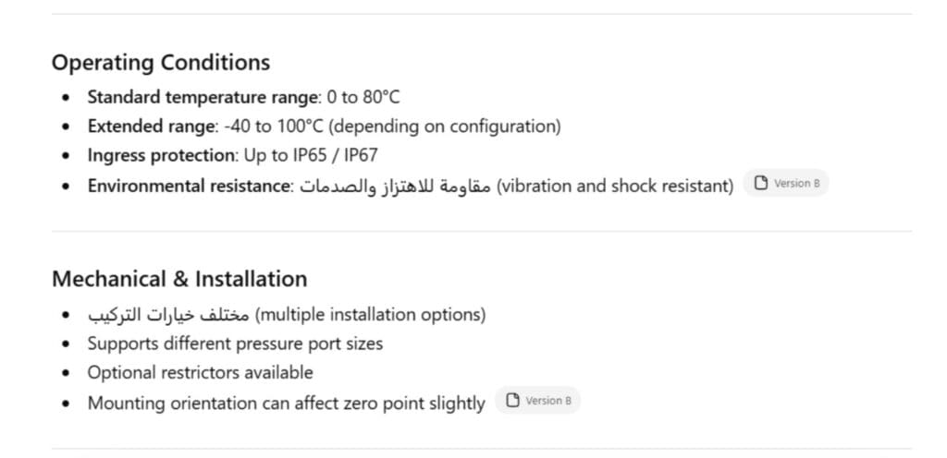Click the Operating Conditions heading
Viewport: 947px width, 458px height.
pyautogui.click(x=161, y=63)
